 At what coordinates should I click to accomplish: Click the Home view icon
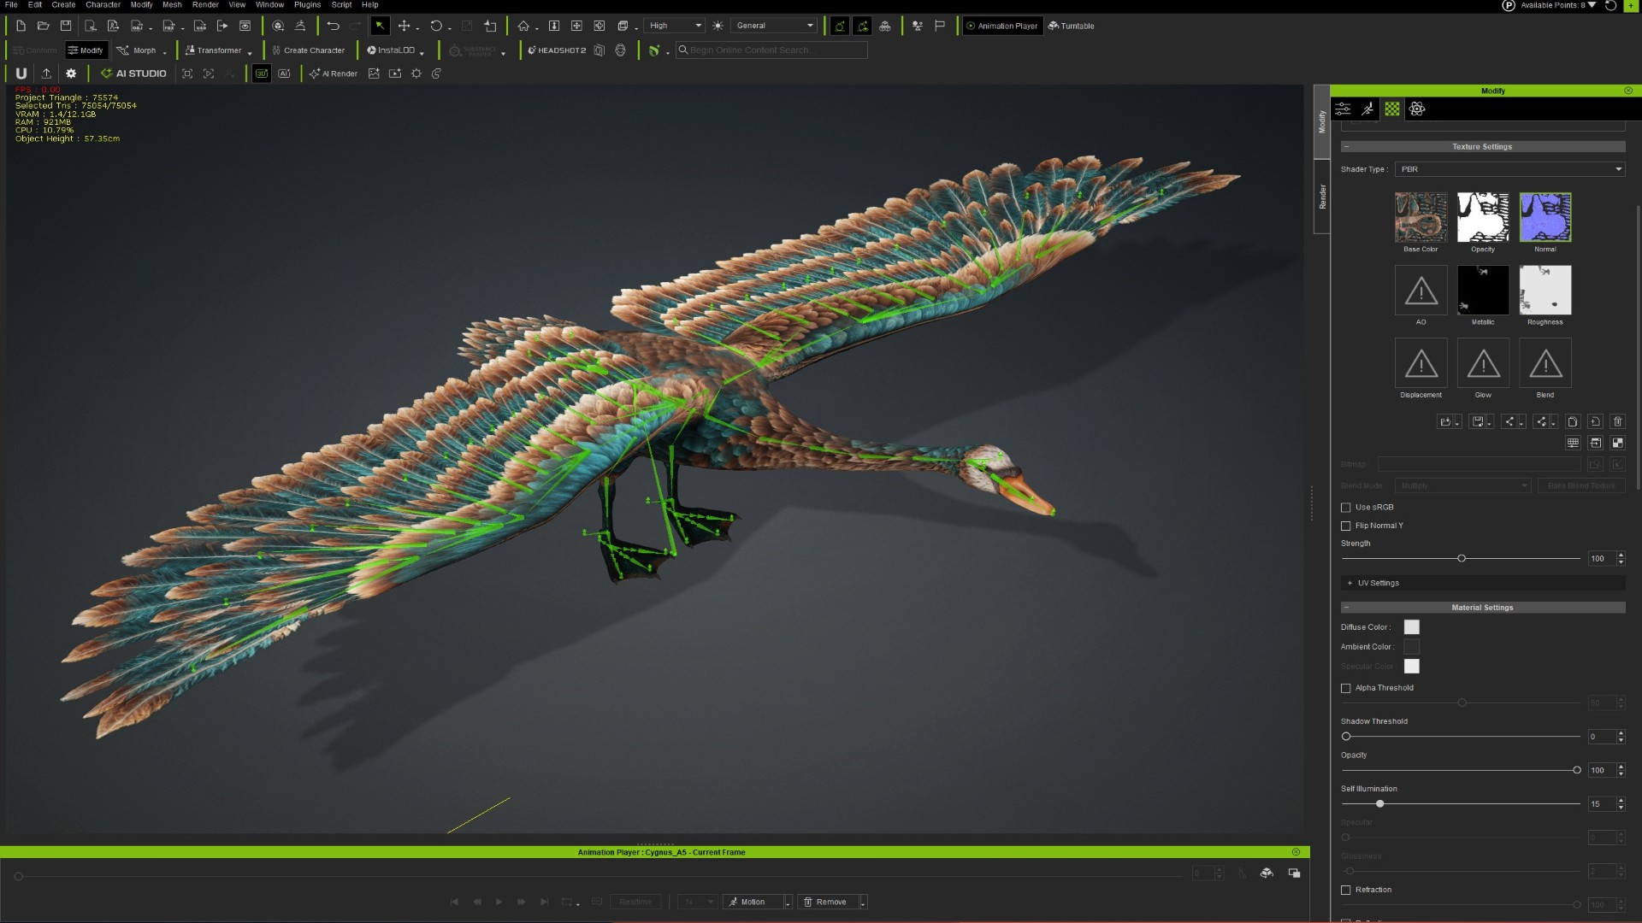pos(523,26)
